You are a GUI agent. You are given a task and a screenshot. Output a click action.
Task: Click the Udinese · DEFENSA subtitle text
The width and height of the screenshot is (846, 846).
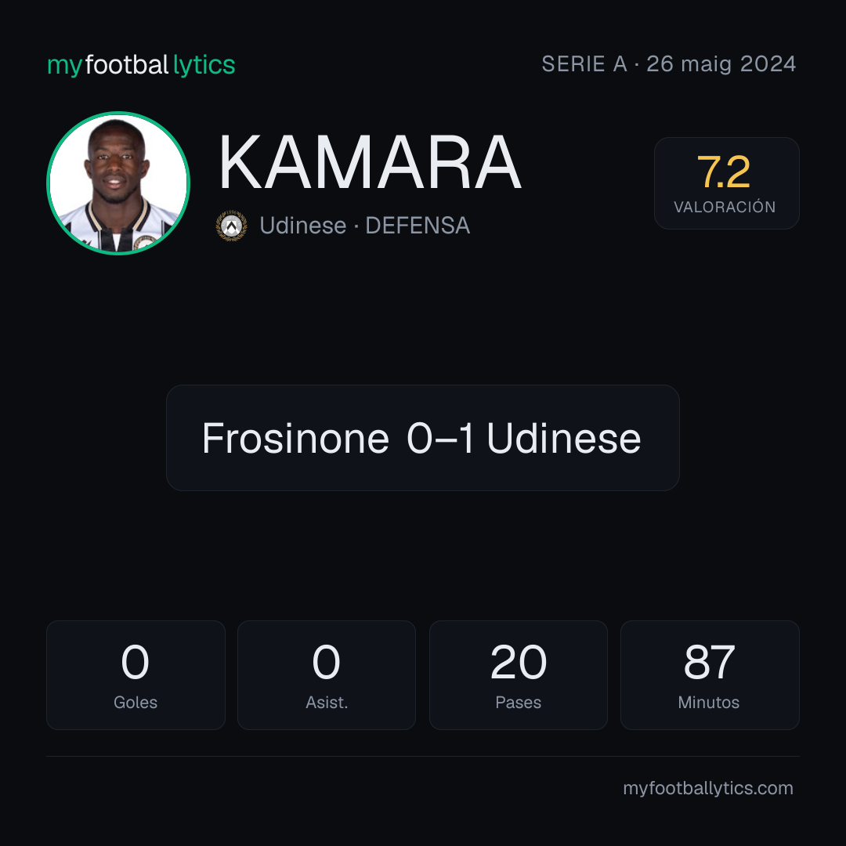pyautogui.click(x=365, y=226)
